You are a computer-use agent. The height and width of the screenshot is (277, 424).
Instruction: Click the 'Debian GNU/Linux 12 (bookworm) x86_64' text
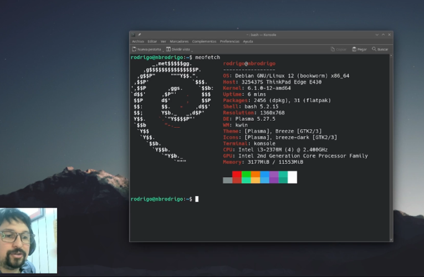tap(292, 76)
